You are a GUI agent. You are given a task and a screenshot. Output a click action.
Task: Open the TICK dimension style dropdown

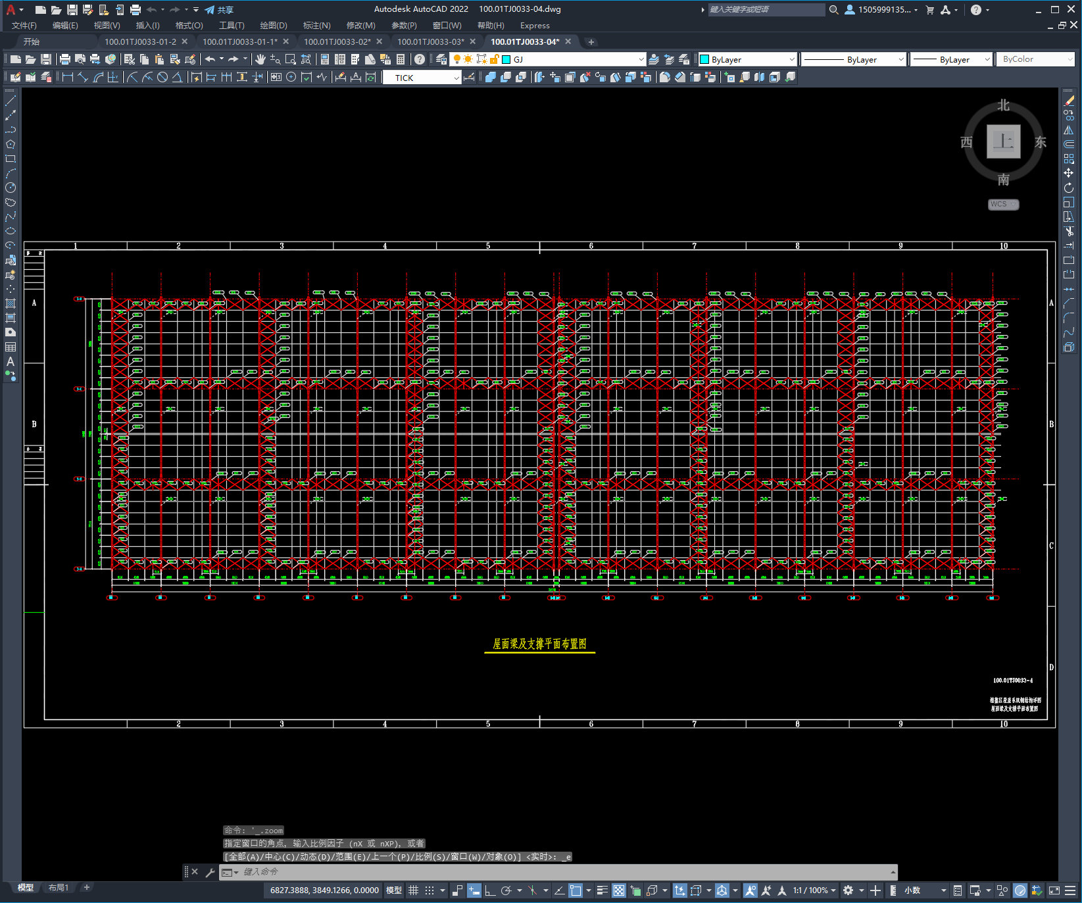click(x=456, y=78)
